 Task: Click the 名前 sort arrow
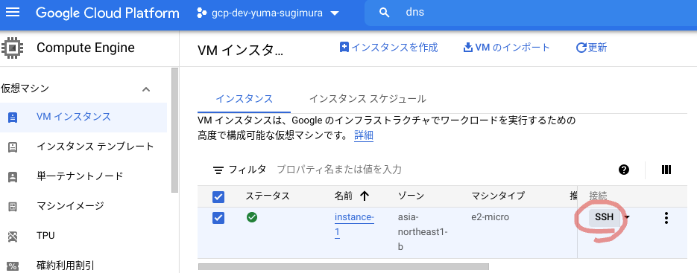tap(365, 196)
